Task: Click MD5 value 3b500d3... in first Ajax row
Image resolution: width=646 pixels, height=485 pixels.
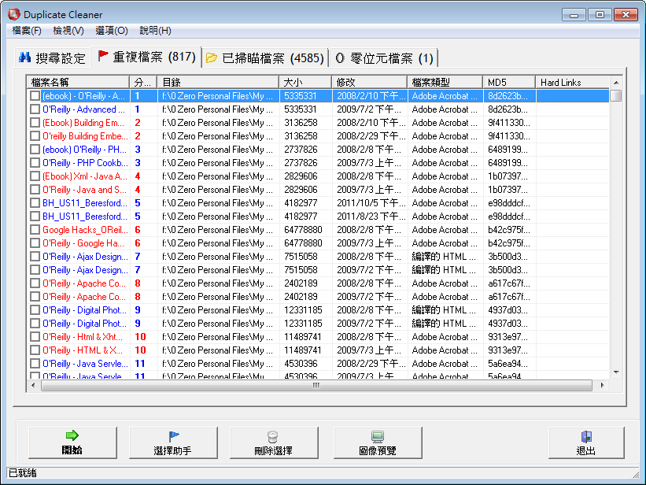Action: [508, 257]
